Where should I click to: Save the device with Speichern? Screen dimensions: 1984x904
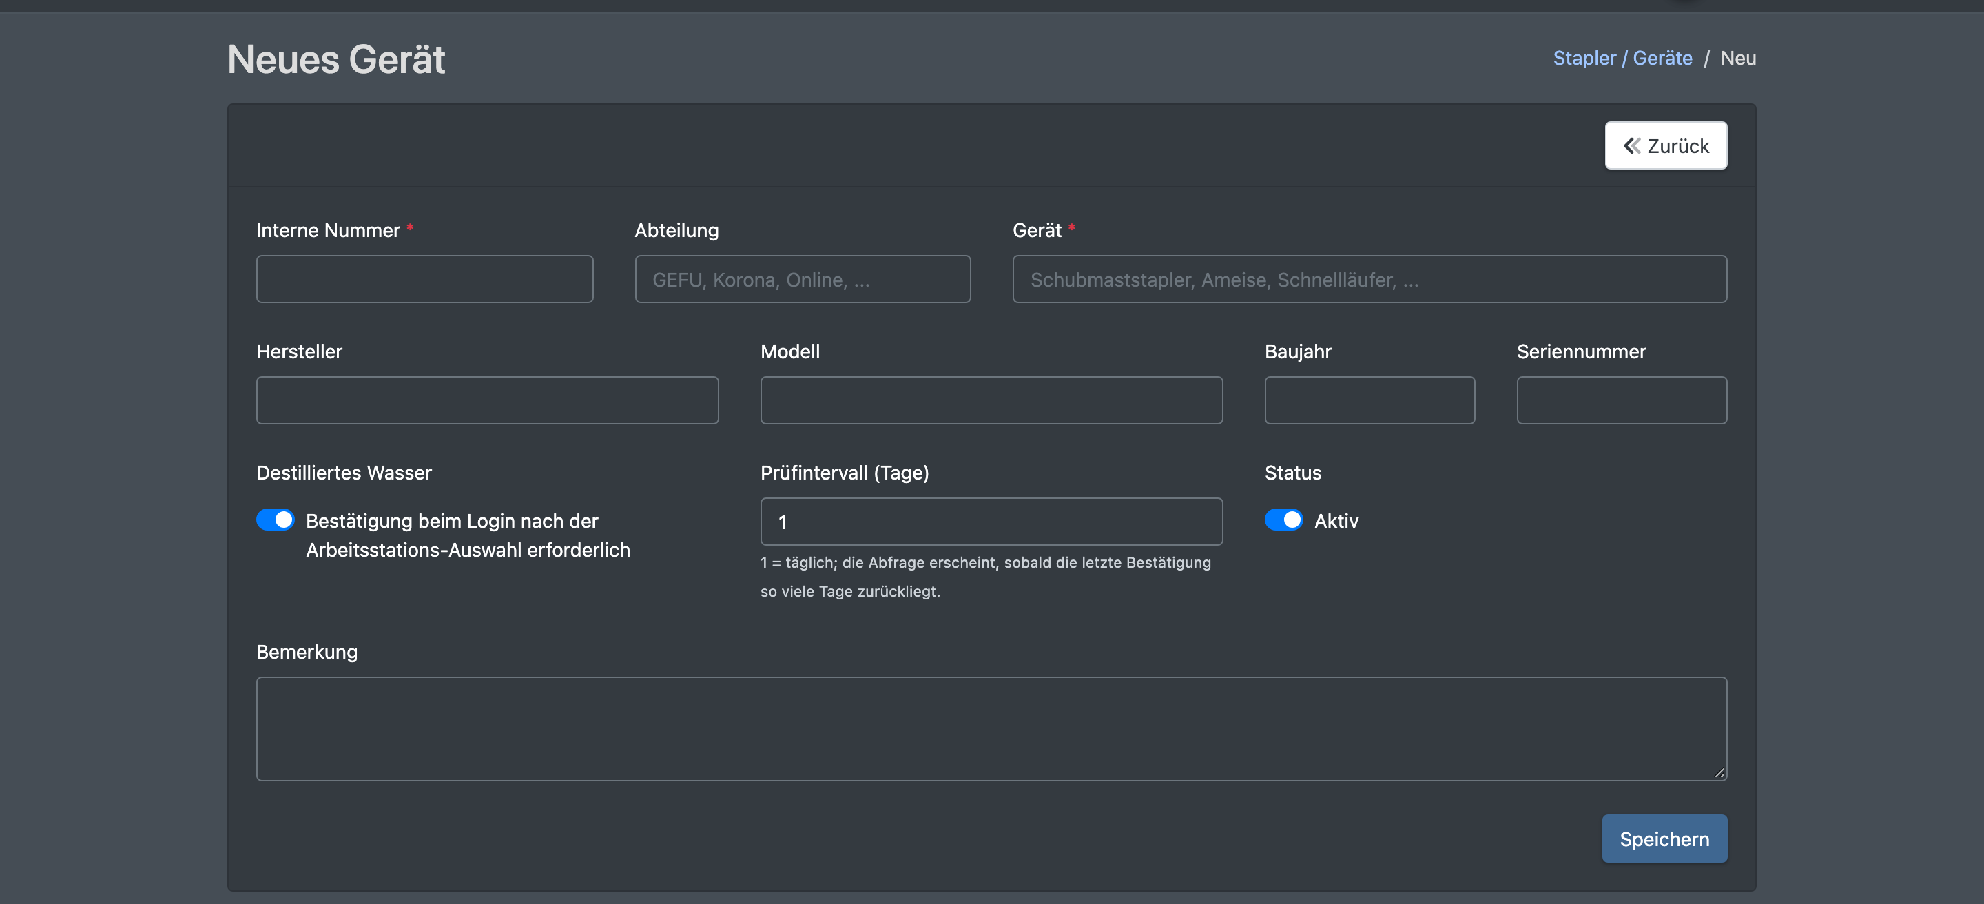point(1664,839)
